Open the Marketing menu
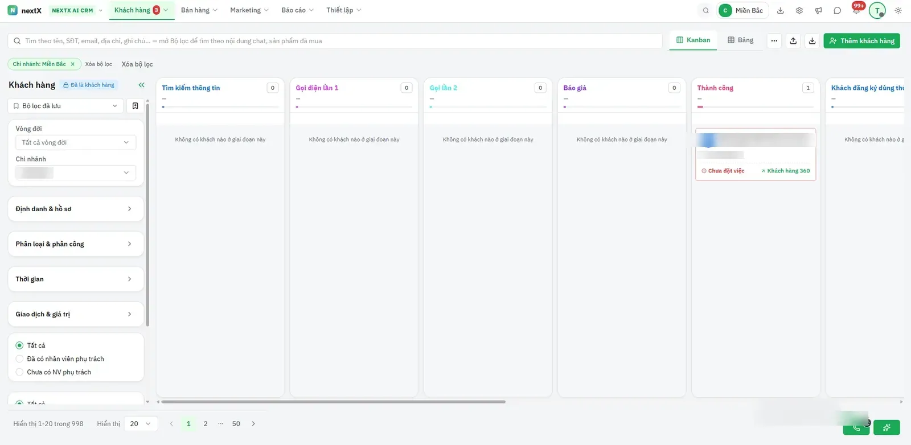911x445 pixels. tap(249, 10)
